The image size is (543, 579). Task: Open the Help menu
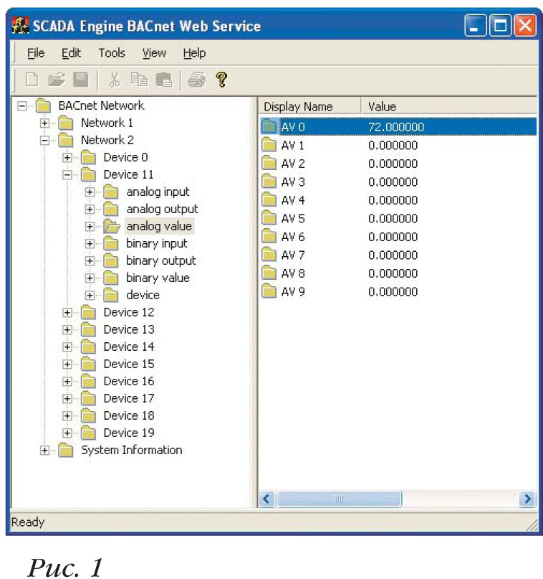[194, 53]
